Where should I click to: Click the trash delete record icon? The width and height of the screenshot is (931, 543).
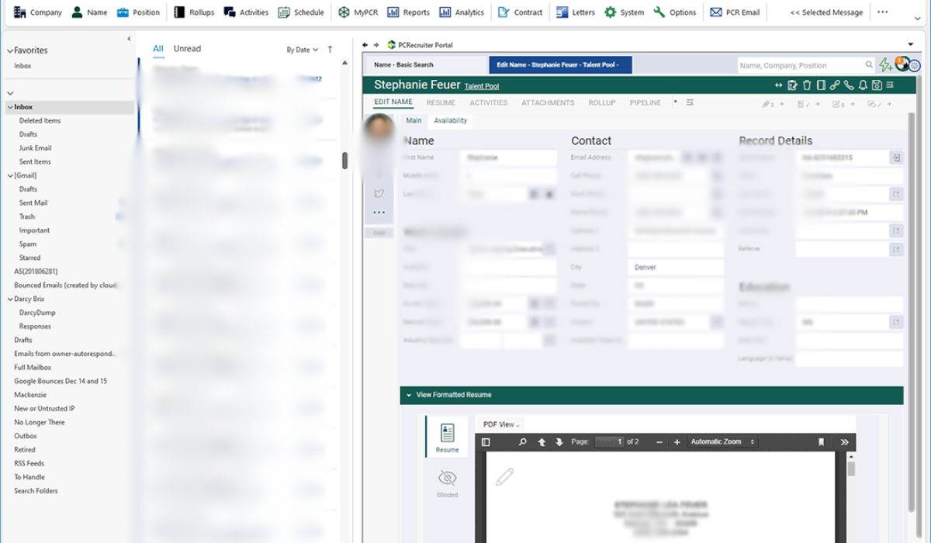point(807,85)
